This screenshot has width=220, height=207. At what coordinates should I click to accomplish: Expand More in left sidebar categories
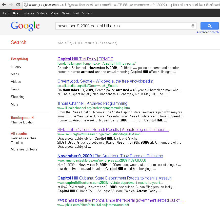coord(14,104)
